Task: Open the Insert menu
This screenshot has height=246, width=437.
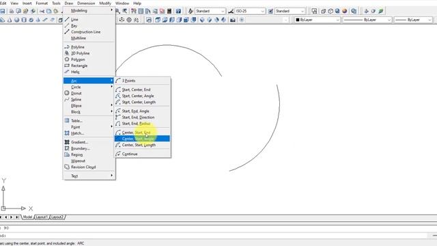Action: click(27, 3)
